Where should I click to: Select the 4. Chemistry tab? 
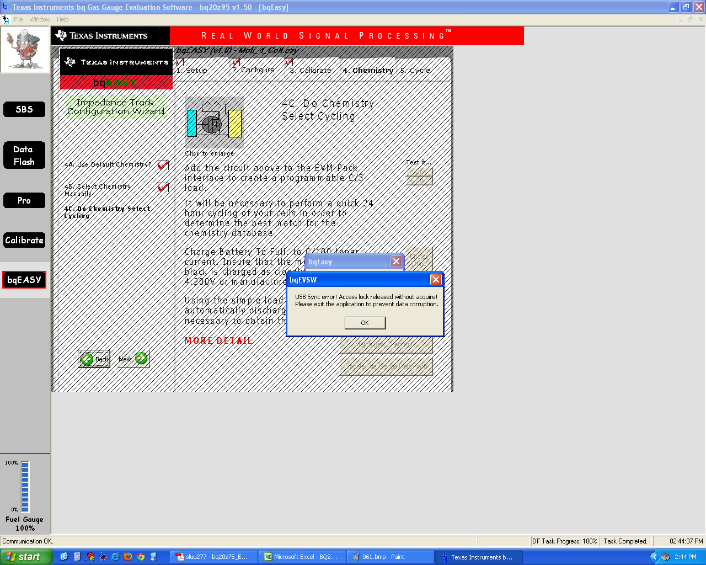pos(368,71)
